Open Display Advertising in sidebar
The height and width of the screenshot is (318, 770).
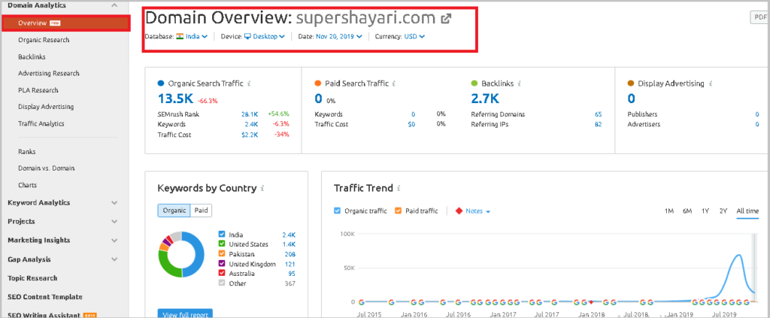click(46, 107)
